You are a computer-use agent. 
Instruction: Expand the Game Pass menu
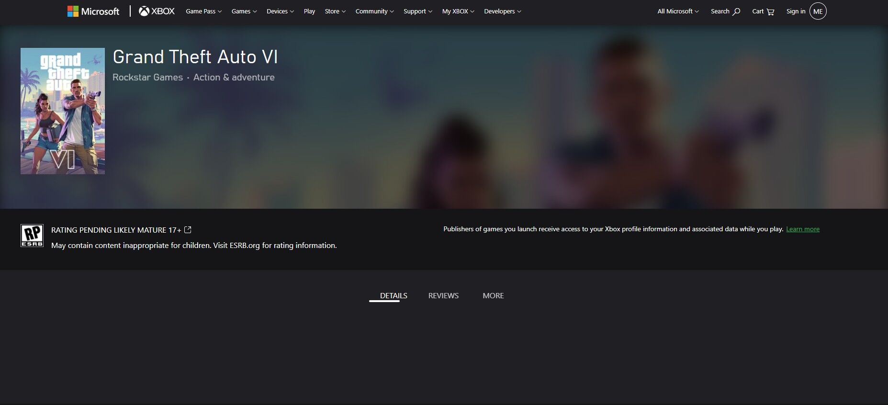[x=203, y=11]
